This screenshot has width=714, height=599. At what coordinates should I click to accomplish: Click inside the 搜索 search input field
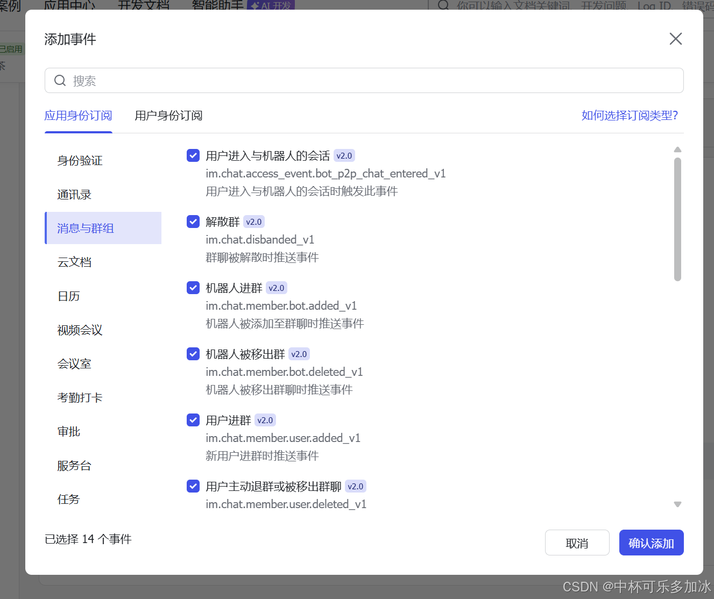tap(215, 80)
